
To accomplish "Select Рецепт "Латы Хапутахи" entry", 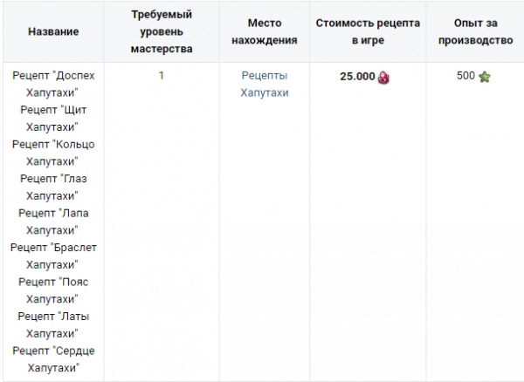I will click(53, 324).
